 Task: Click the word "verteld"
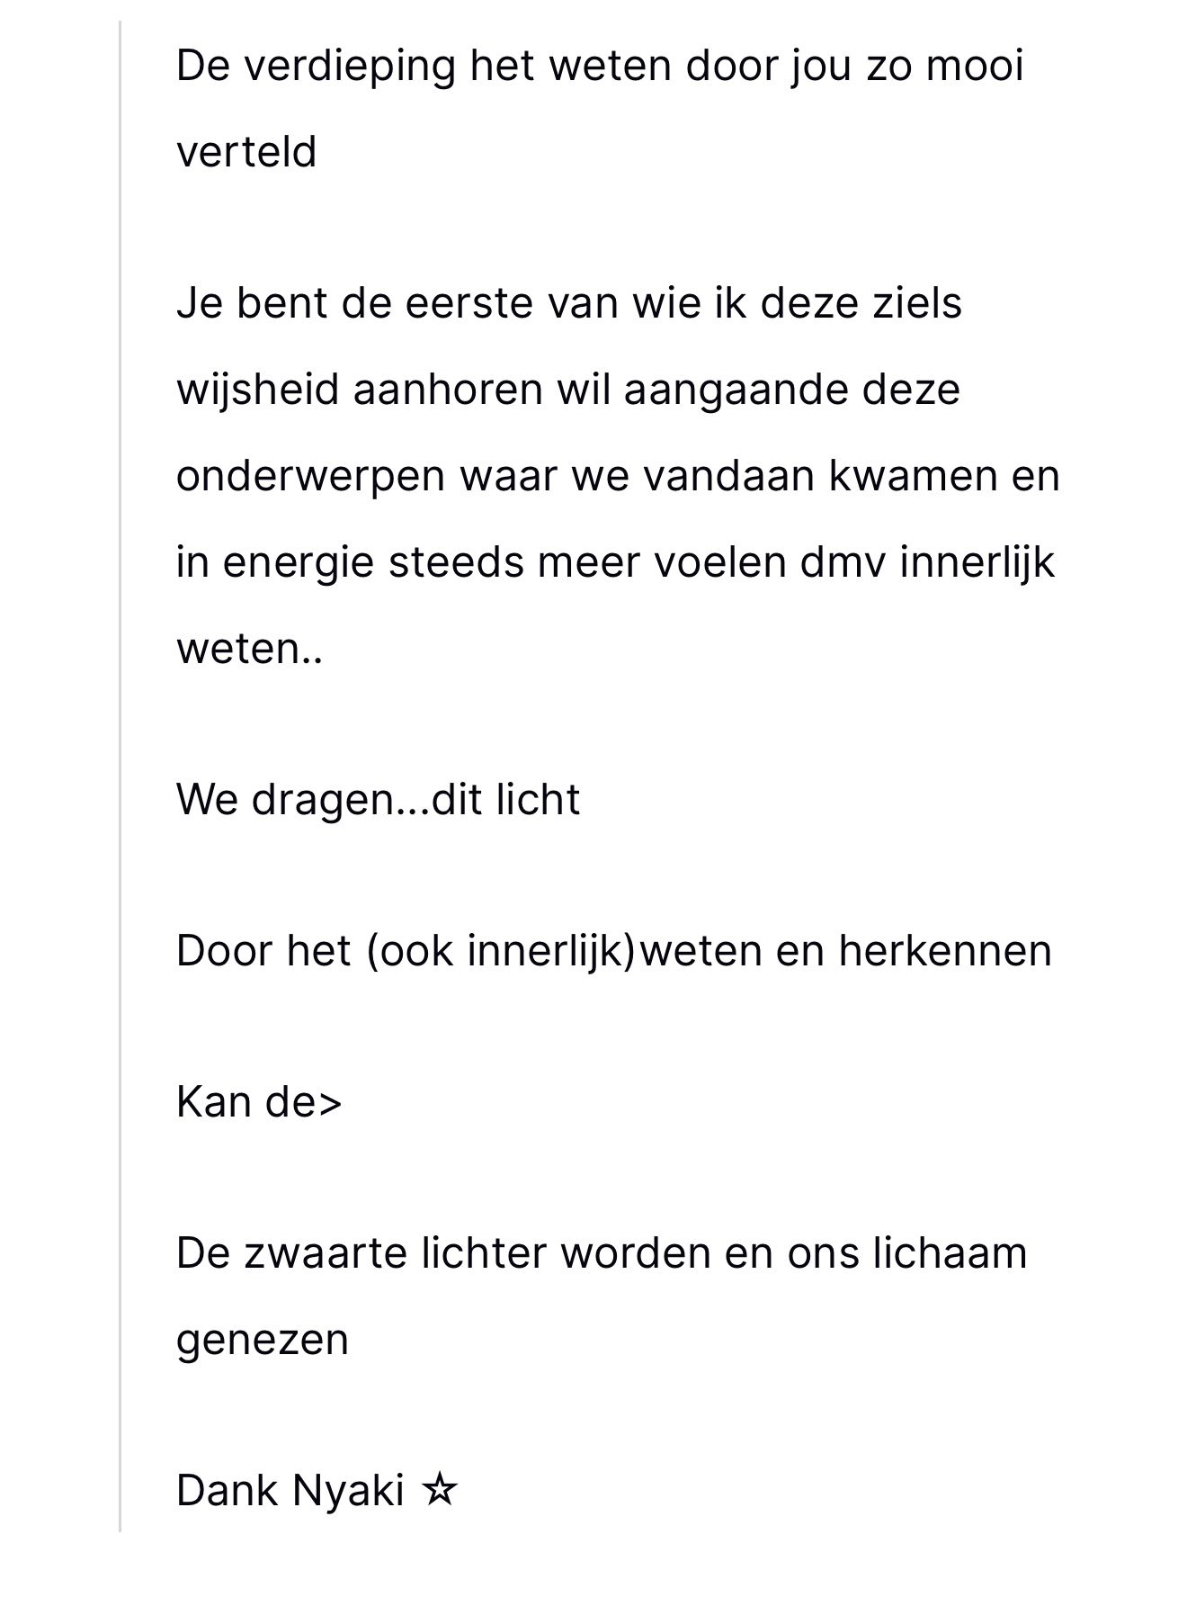click(246, 151)
